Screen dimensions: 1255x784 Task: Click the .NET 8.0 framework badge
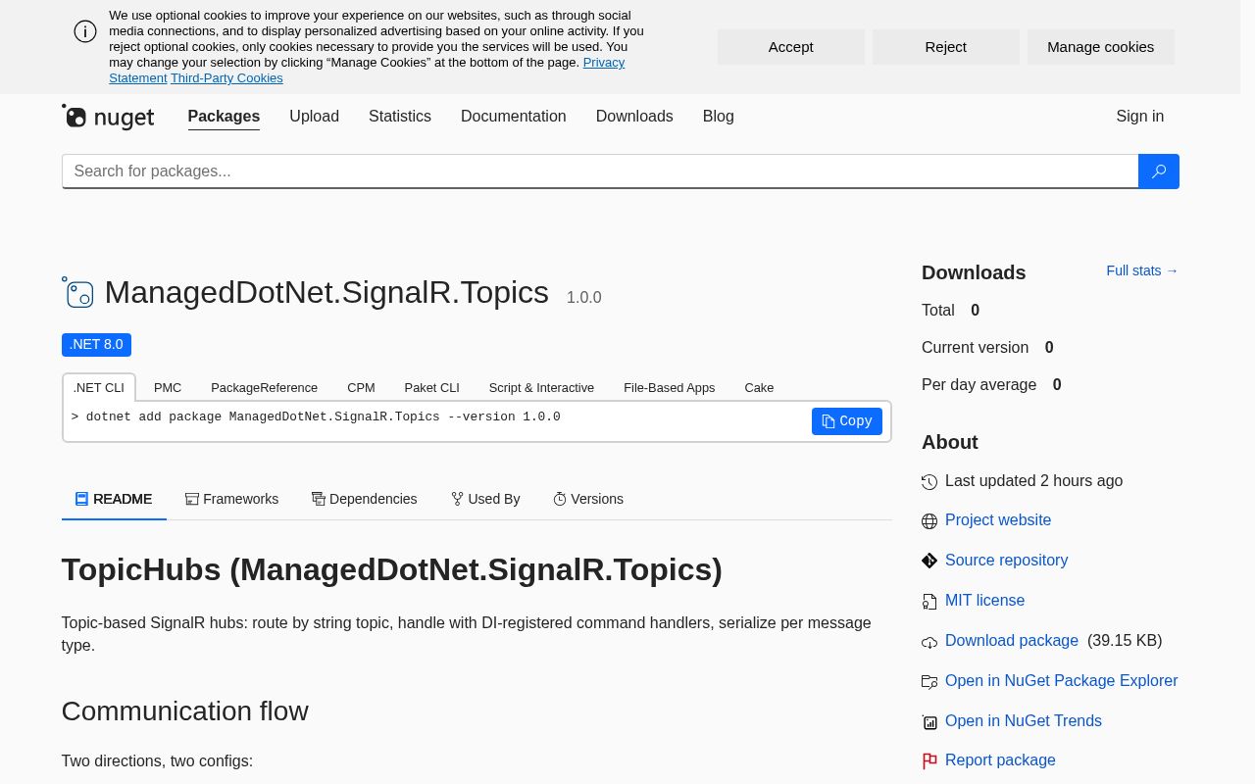[96, 345]
